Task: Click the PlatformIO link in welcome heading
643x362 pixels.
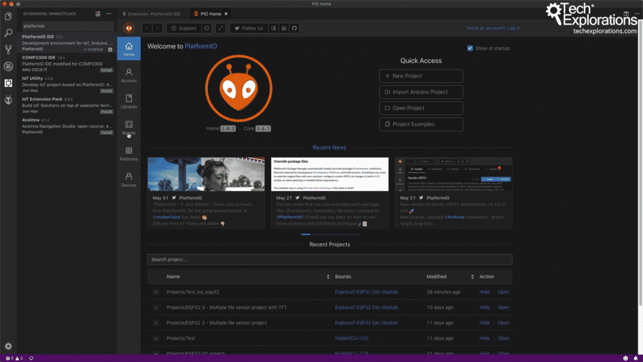Action: click(x=200, y=47)
